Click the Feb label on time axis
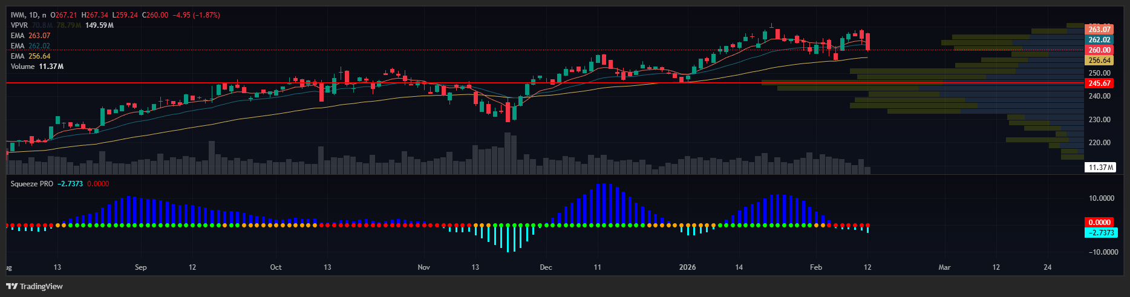This screenshot has width=1130, height=297. [x=816, y=267]
